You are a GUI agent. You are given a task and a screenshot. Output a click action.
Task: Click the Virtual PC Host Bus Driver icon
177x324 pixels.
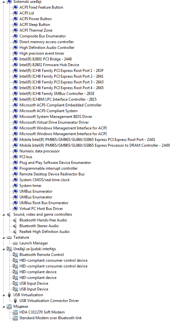coord(15,209)
